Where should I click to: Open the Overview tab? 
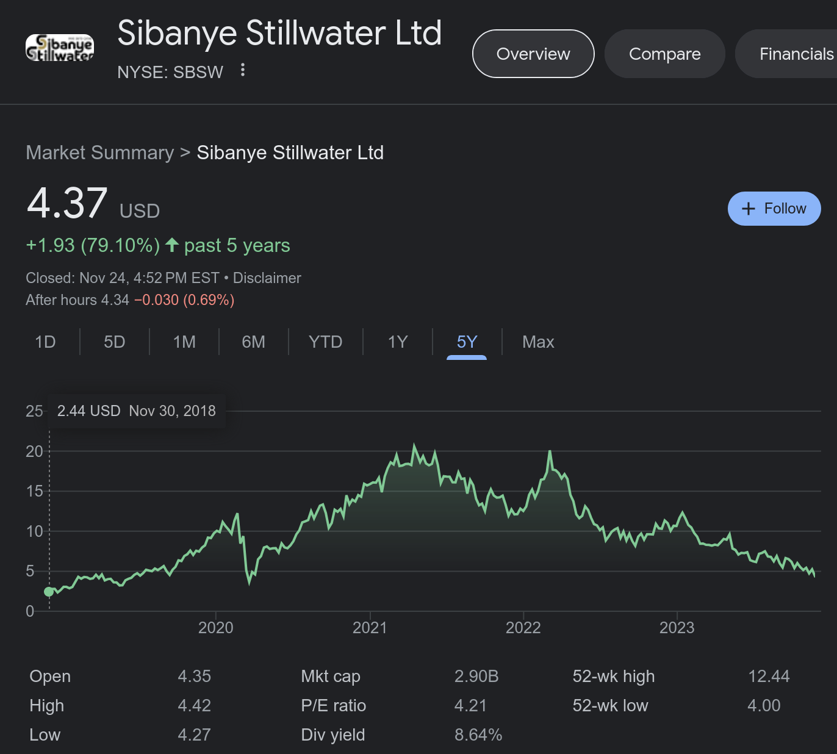tap(533, 54)
